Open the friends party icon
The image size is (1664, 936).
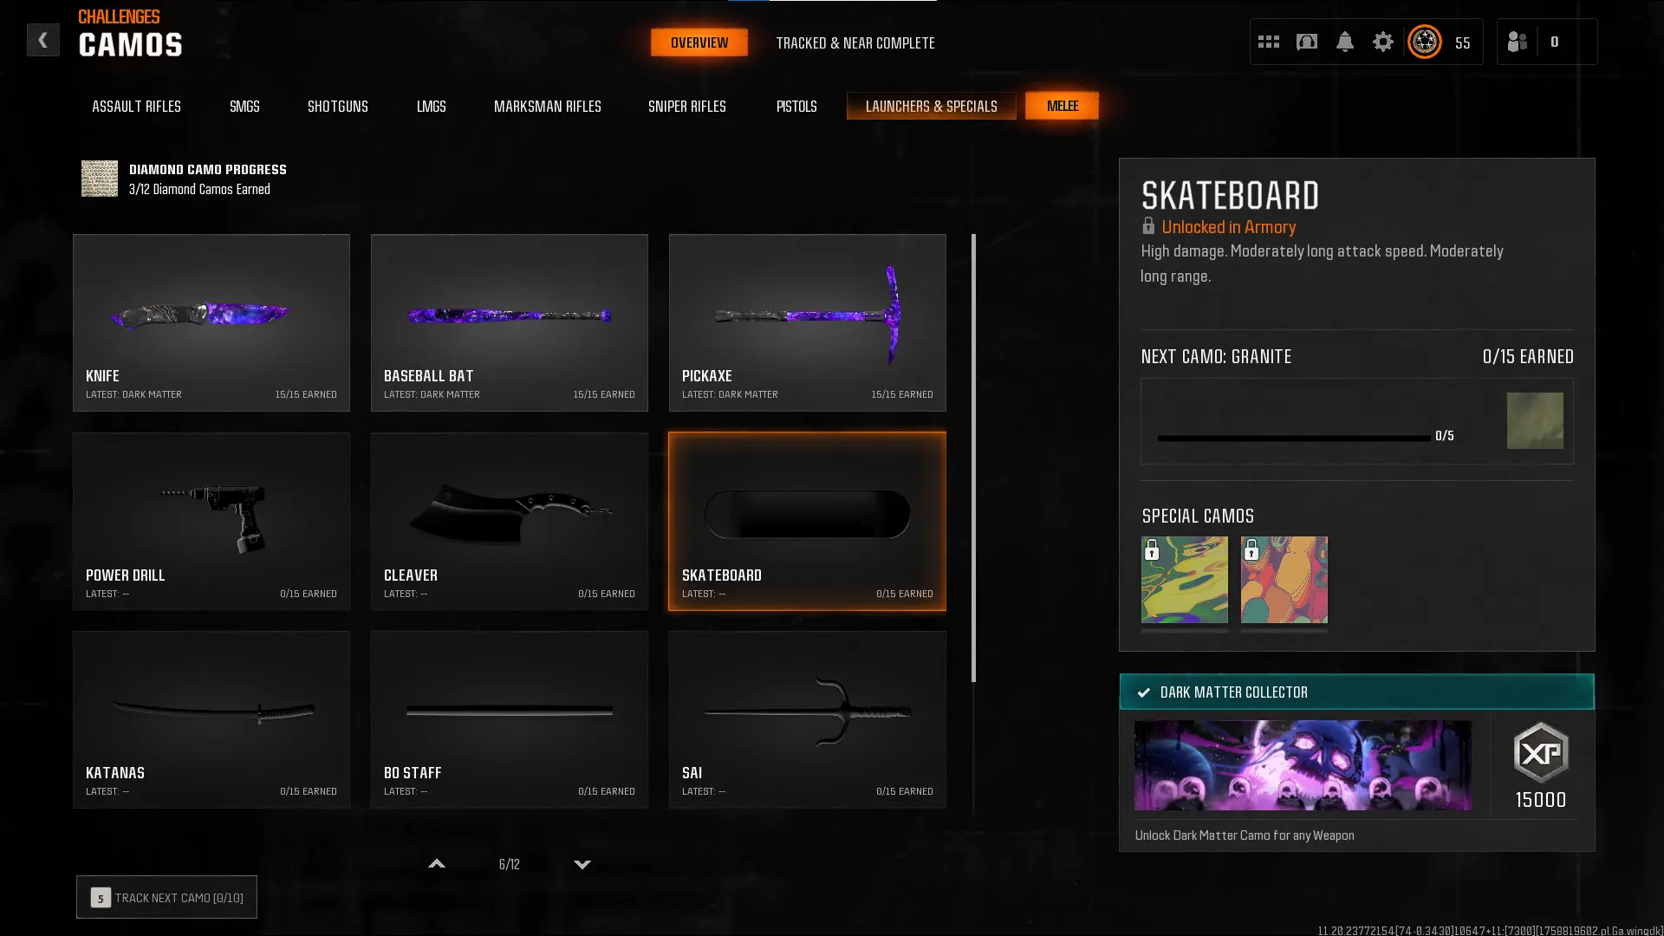1517,42
